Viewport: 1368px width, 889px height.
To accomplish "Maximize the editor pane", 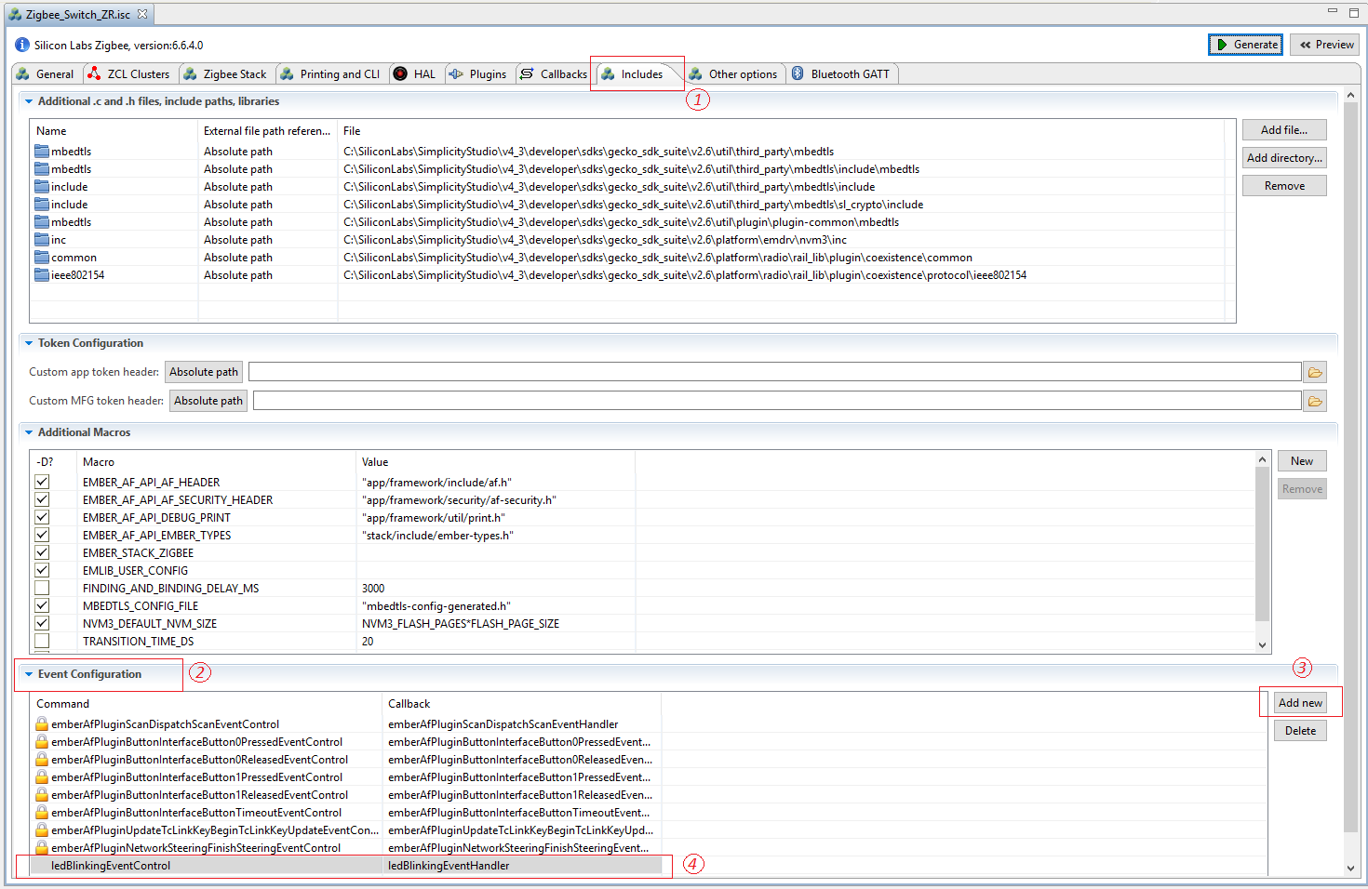I will pos(1354,11).
